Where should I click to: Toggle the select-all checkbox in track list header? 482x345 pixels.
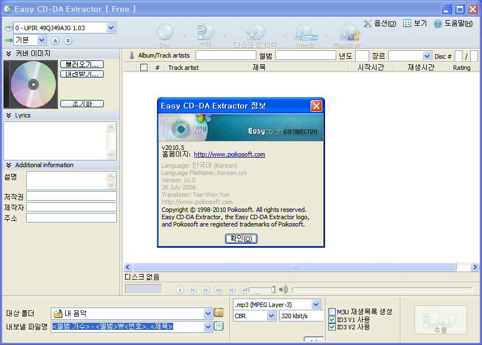[x=144, y=68]
